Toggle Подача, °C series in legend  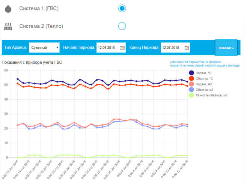[x=200, y=73]
